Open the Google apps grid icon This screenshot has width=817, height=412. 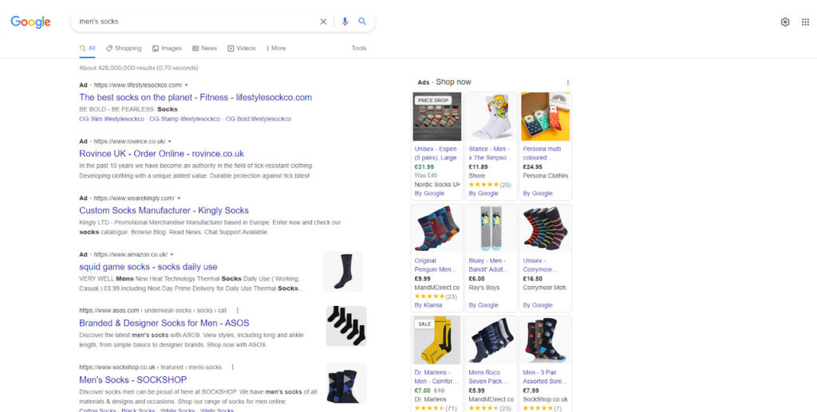pyautogui.click(x=805, y=22)
